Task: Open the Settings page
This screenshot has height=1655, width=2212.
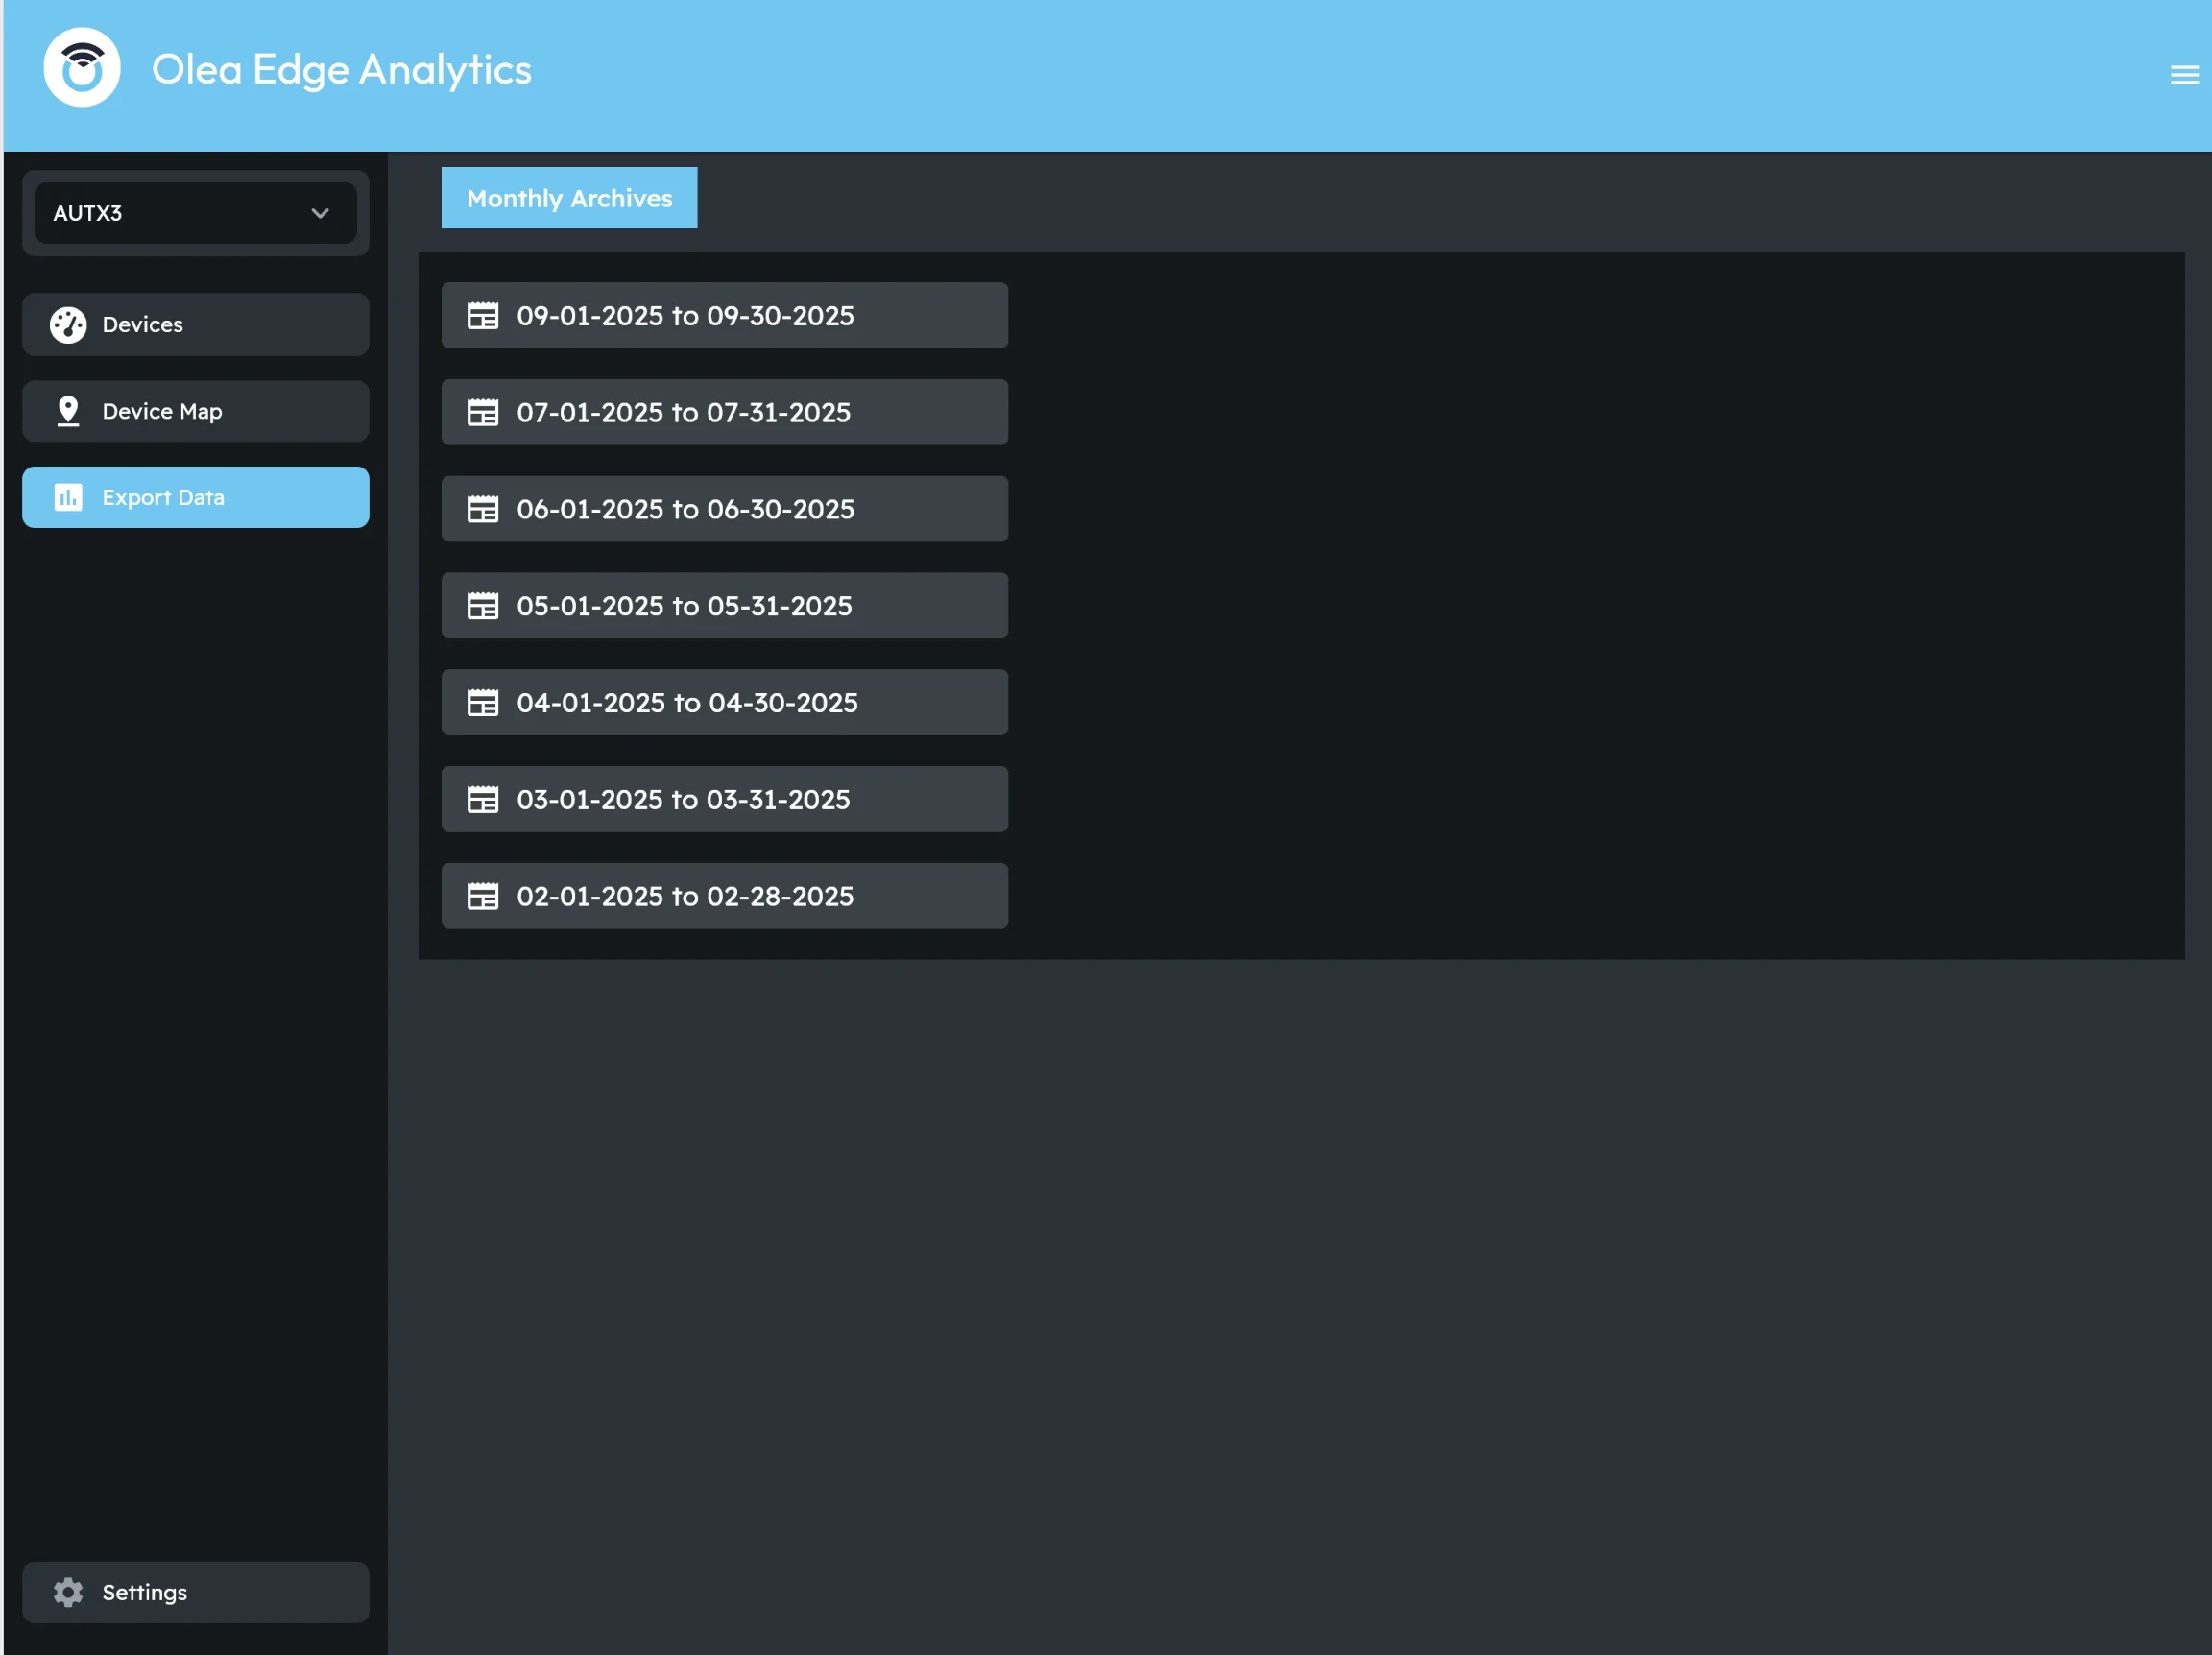Action: click(x=144, y=1592)
